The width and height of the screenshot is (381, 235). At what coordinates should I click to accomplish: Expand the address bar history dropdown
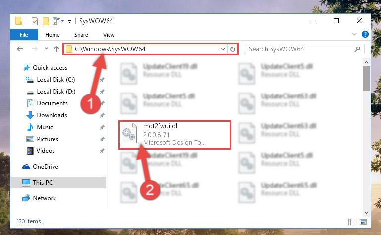tap(222, 49)
